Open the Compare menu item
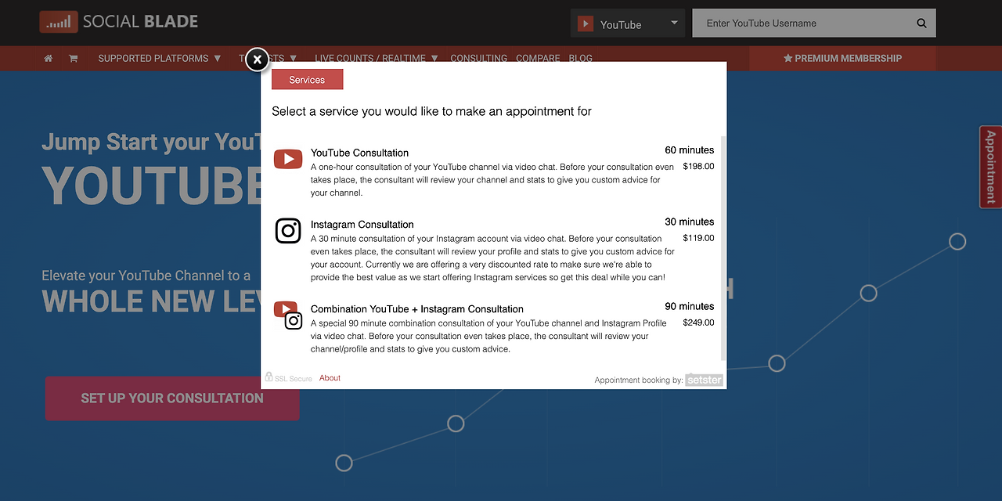1002x501 pixels. [x=538, y=58]
